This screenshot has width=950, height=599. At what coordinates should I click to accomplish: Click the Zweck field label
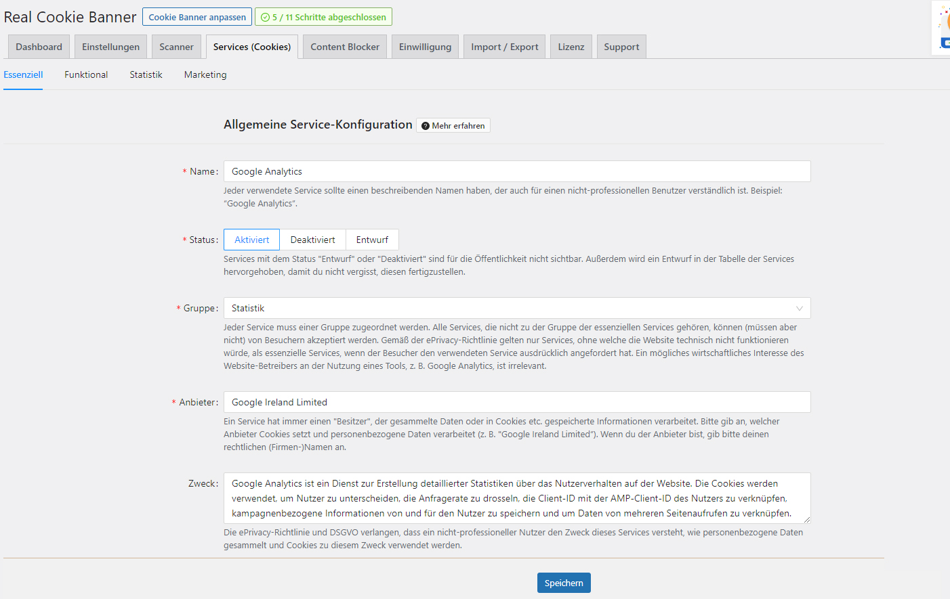pyautogui.click(x=203, y=484)
